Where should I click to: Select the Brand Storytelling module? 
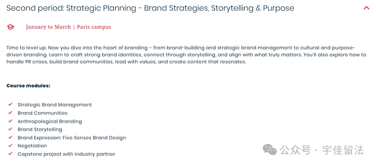point(40,129)
